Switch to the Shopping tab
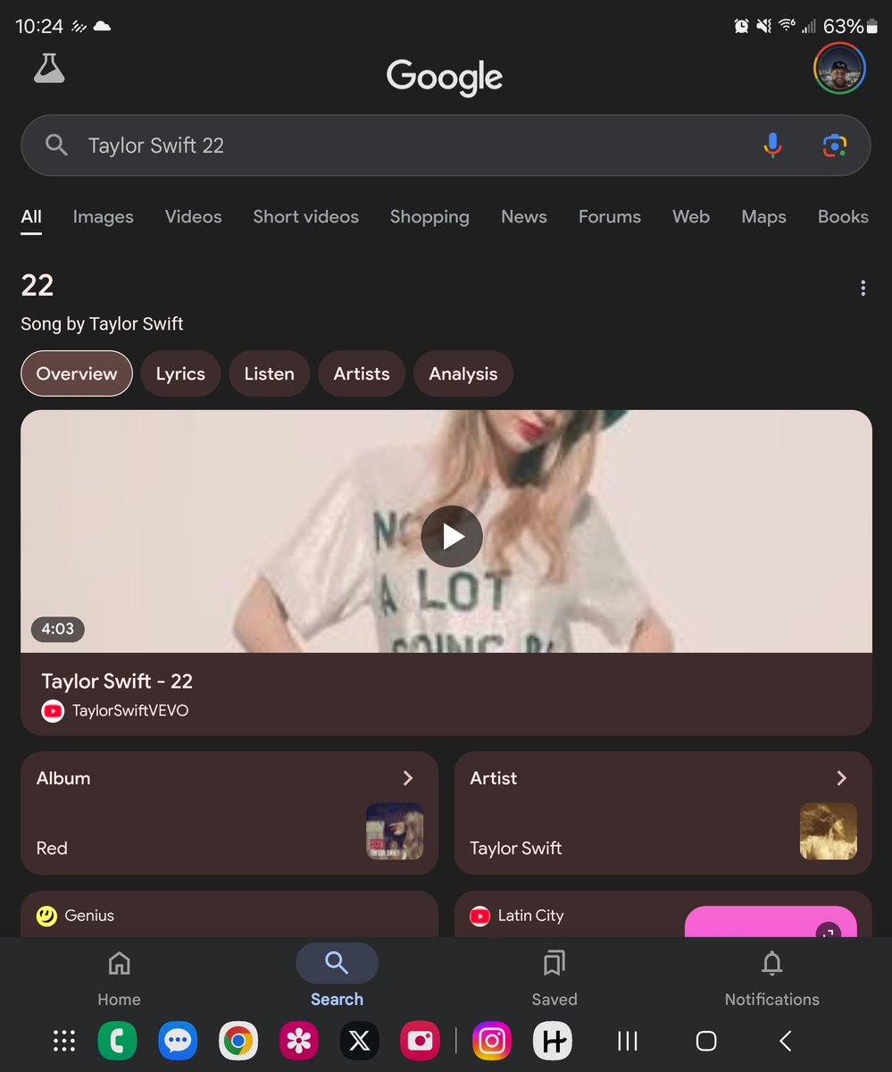Image resolution: width=892 pixels, height=1072 pixels. click(429, 217)
